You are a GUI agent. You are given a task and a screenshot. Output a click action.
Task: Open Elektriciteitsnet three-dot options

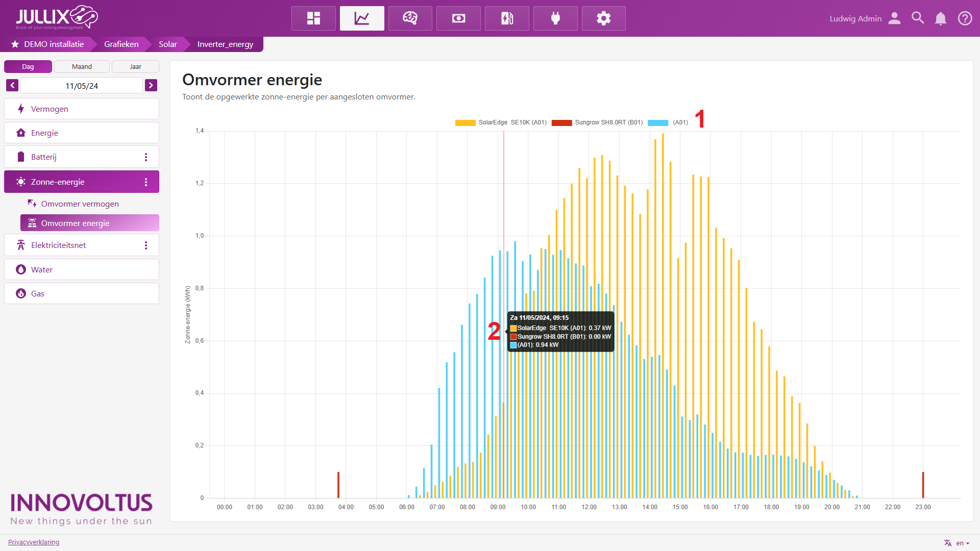pos(146,245)
